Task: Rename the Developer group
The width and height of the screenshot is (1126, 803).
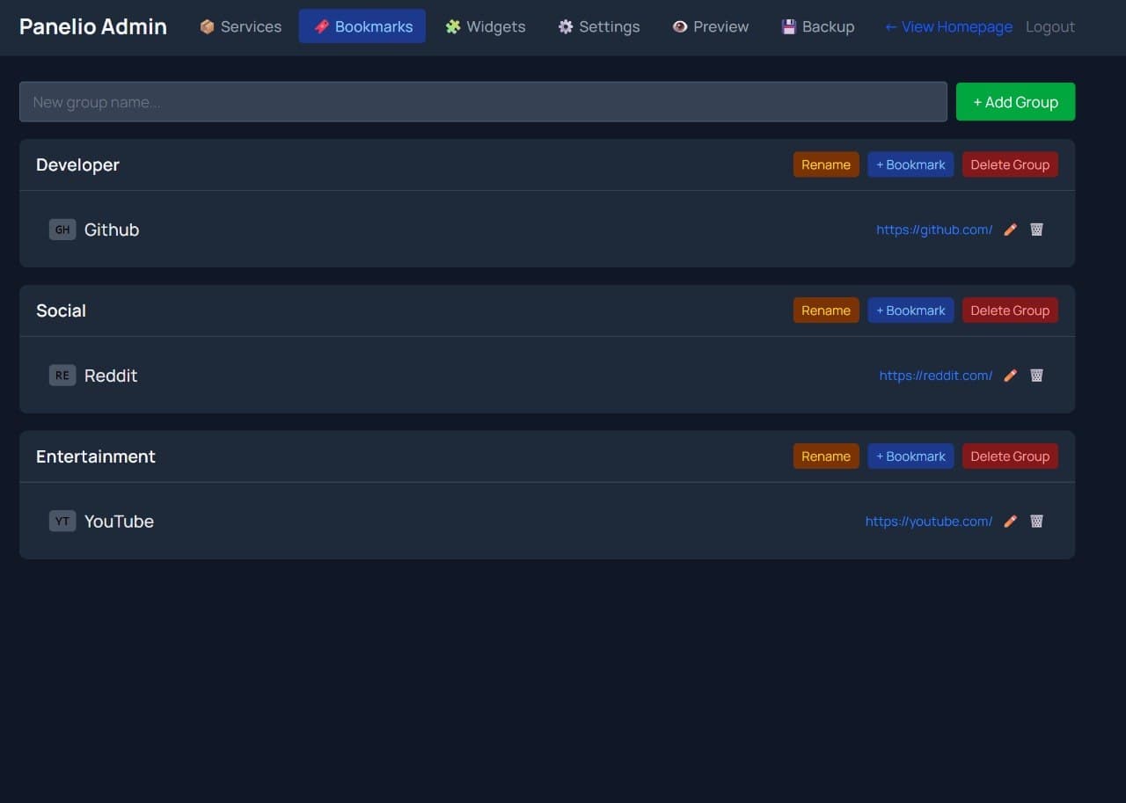Action: pos(825,164)
